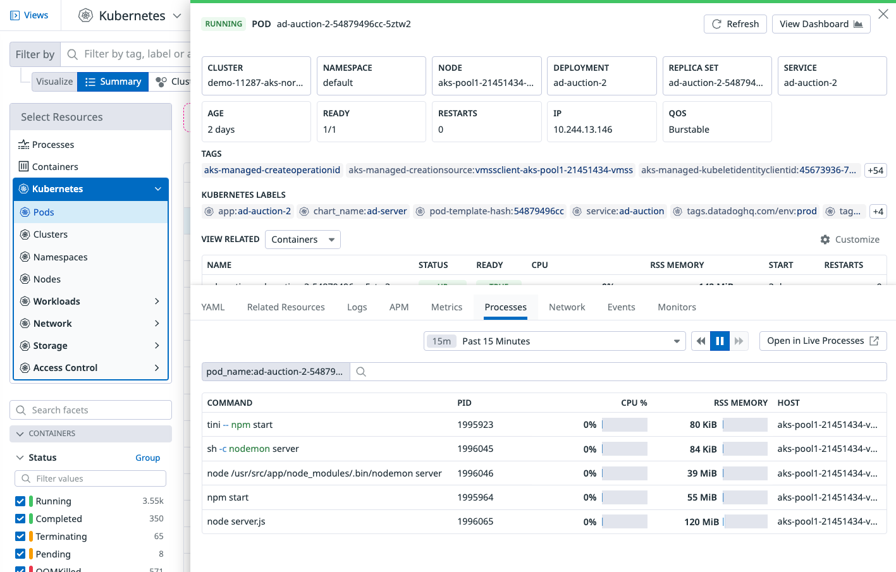Screen dimensions: 896x572
Task: Select the Summary view button
Action: pyautogui.click(x=113, y=82)
